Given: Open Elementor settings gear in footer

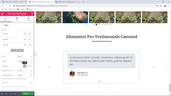Looking at the screenshot, I should coord(2,94).
